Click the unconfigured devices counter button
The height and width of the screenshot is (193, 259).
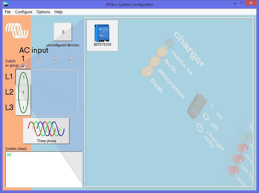coord(63,32)
